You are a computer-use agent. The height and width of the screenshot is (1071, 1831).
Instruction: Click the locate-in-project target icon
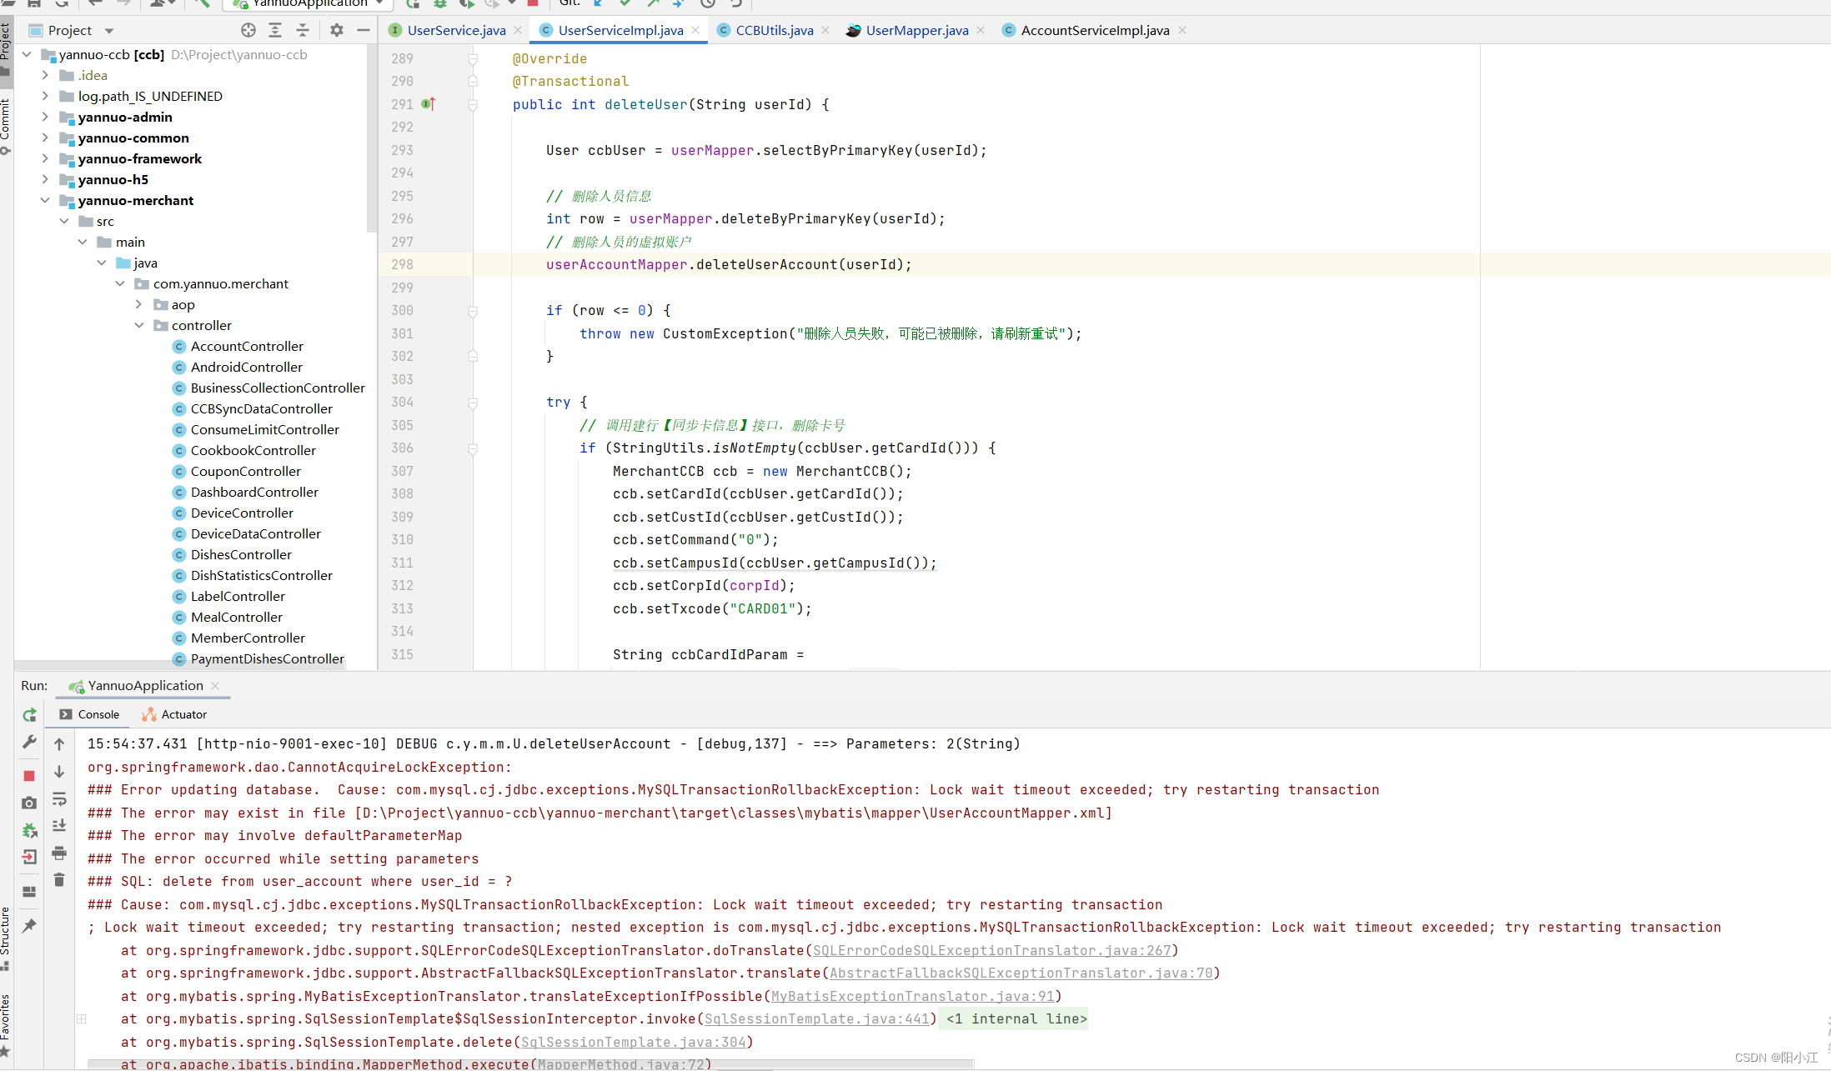[x=248, y=30]
